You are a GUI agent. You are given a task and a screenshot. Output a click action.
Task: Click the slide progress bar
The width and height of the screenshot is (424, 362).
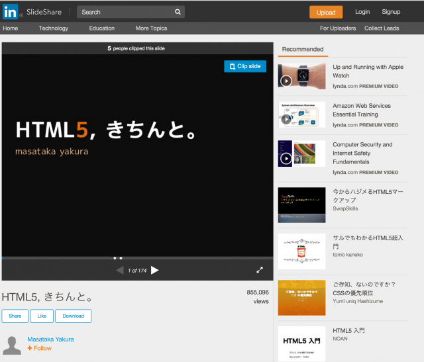[x=137, y=257]
